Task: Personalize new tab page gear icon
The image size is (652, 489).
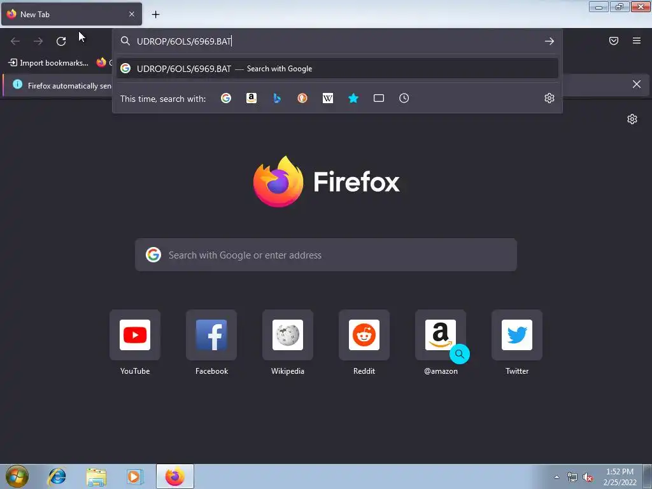Action: coord(632,119)
